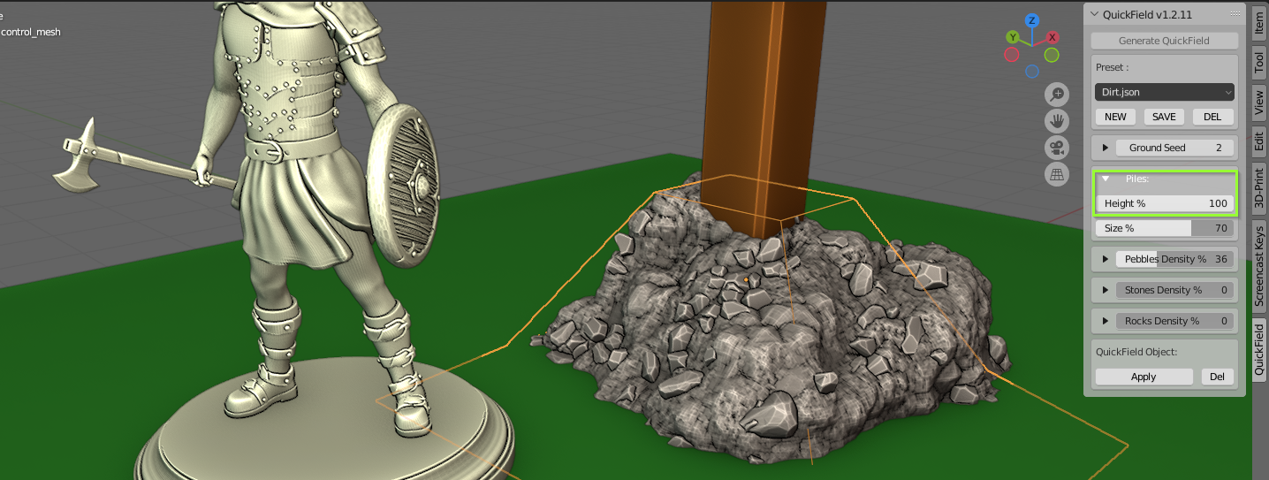The image size is (1269, 480).
Task: Switch perspective/orthographic grid icon
Action: pyautogui.click(x=1057, y=174)
